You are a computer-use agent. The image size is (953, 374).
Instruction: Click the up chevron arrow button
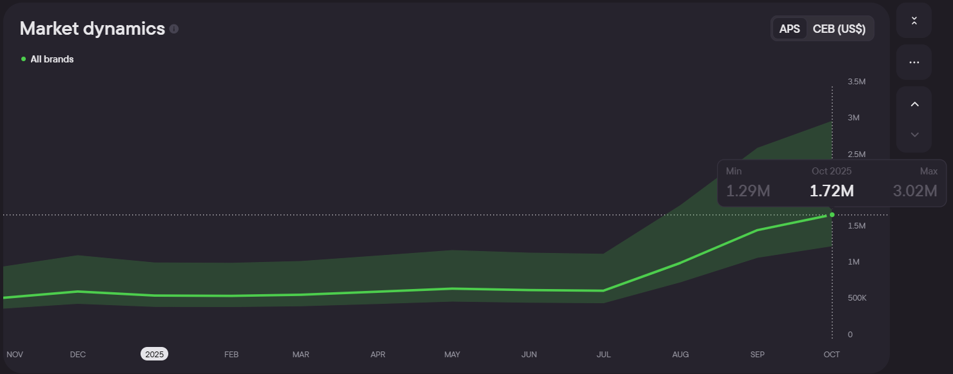(914, 104)
